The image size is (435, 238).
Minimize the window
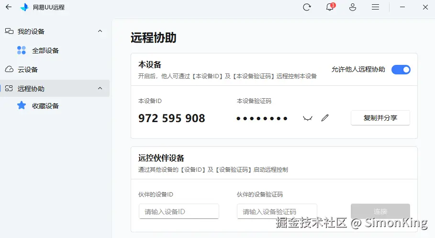[x=402, y=7]
